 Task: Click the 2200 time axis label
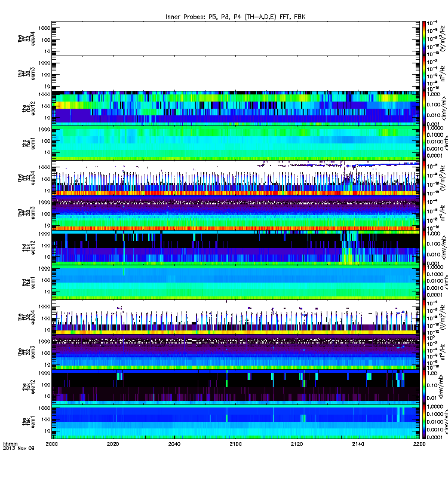(x=419, y=443)
